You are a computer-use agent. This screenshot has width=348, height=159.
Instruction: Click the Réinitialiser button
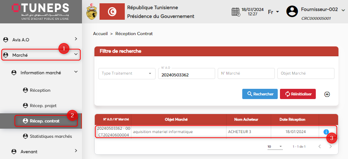coord(298,94)
